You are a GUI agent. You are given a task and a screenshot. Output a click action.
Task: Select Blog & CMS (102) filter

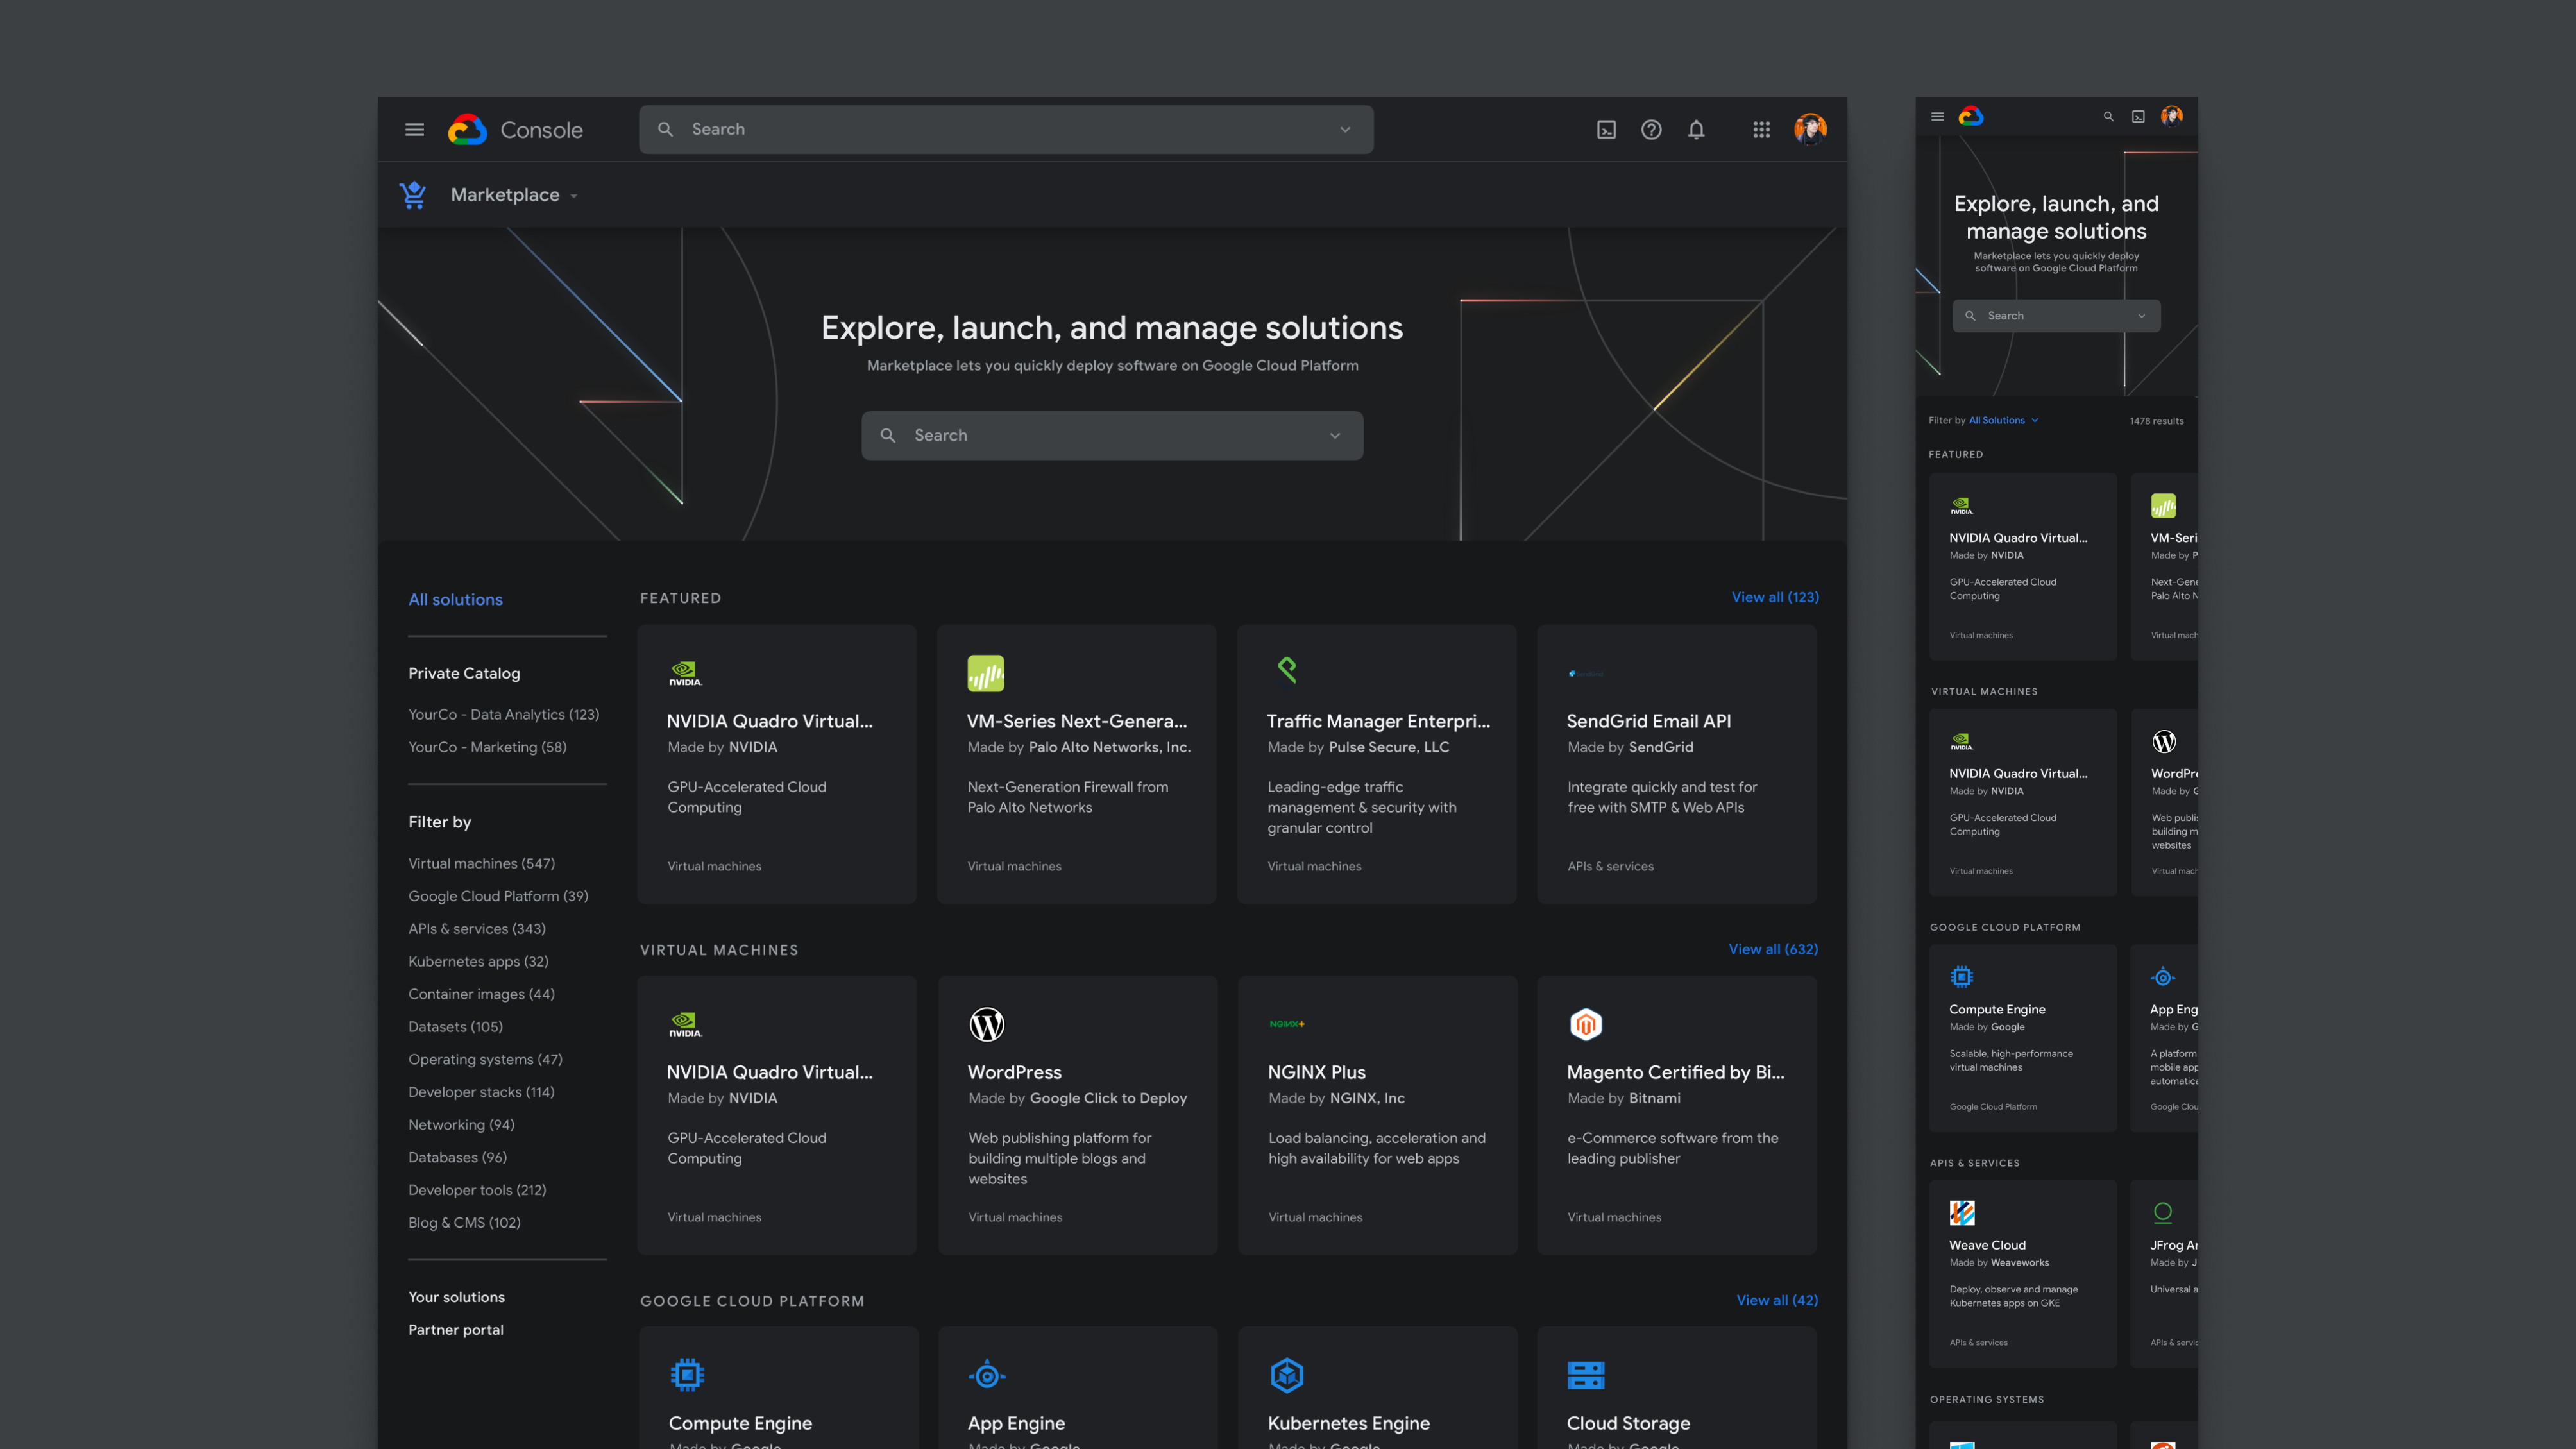pyautogui.click(x=464, y=1223)
